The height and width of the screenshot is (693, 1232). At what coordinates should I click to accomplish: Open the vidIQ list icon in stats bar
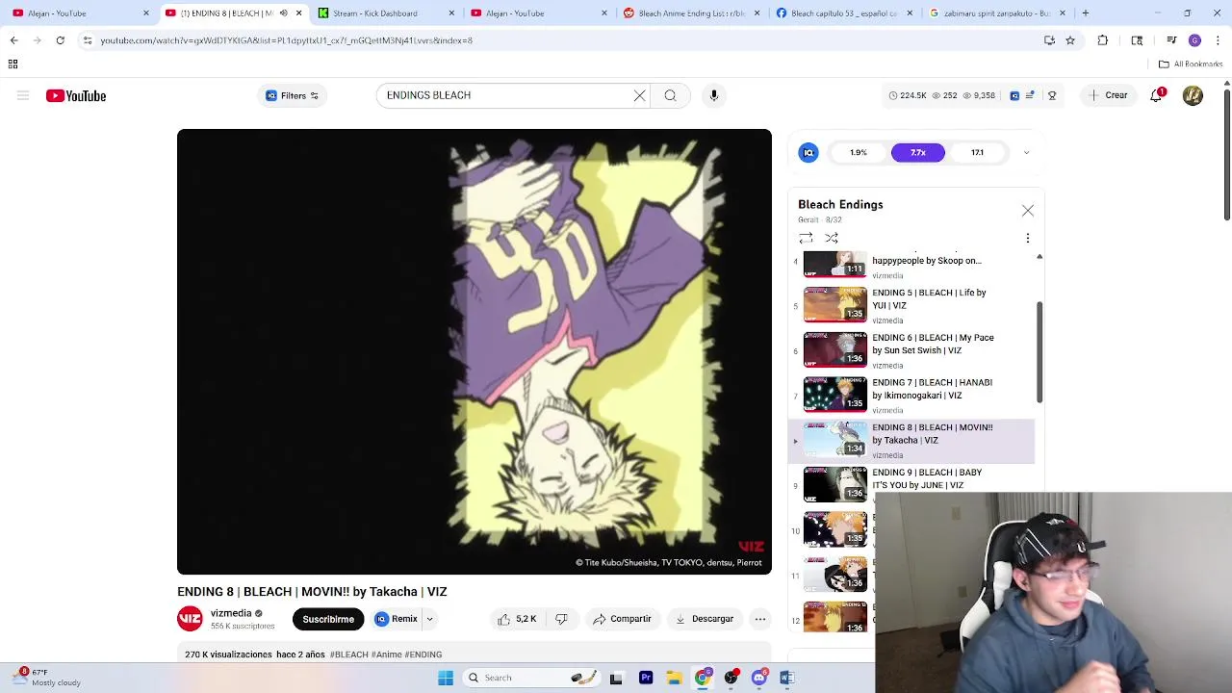pos(1030,95)
